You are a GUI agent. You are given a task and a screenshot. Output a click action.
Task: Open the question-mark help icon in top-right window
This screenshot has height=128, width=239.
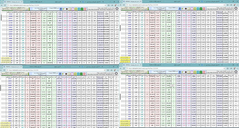[x=180, y=9]
